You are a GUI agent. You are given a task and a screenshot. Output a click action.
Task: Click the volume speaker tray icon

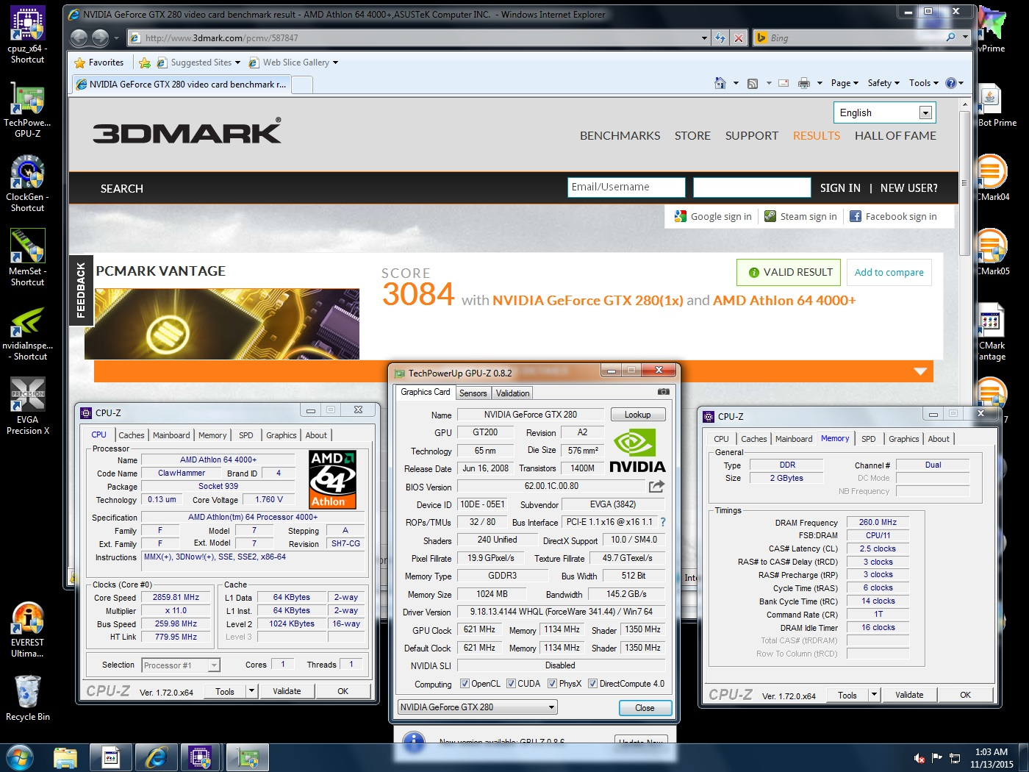(919, 758)
